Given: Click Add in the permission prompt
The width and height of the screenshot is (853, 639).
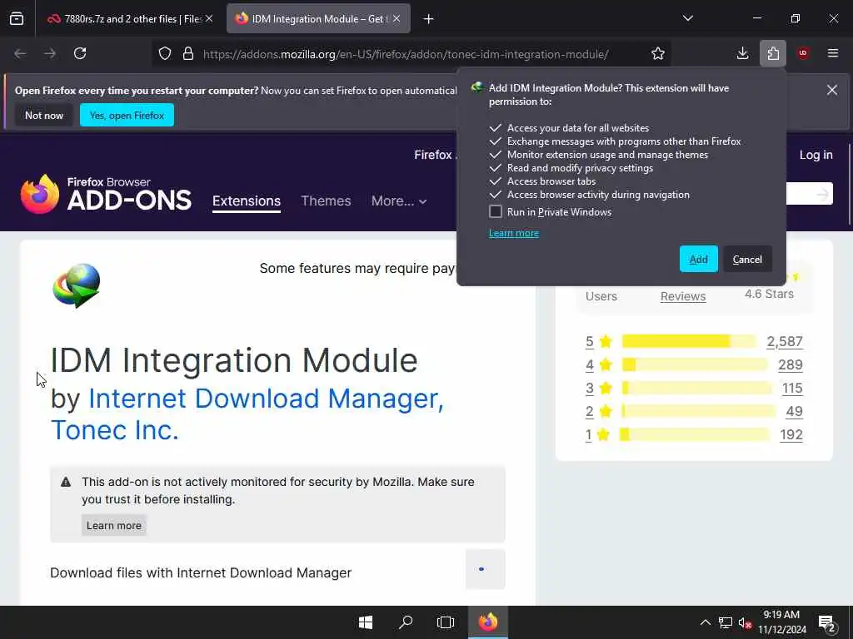Looking at the screenshot, I should (699, 260).
